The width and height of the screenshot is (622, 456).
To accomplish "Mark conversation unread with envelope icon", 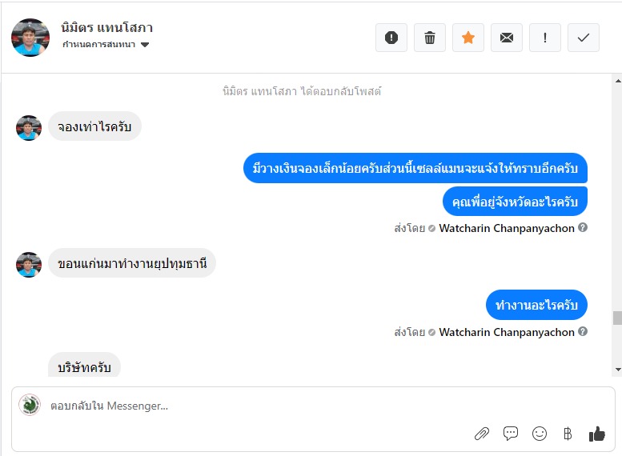I will [x=507, y=38].
